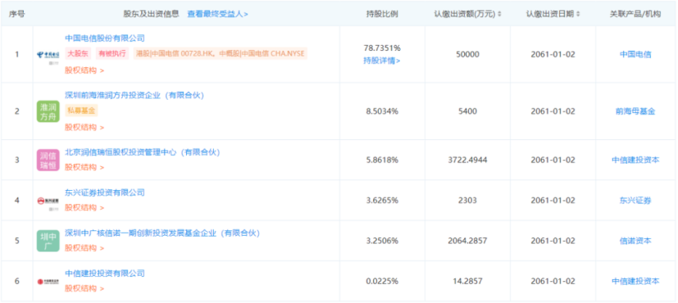Open 北京润信瑞恒股权投资管理中心 company page
The image size is (678, 303).
(x=143, y=152)
